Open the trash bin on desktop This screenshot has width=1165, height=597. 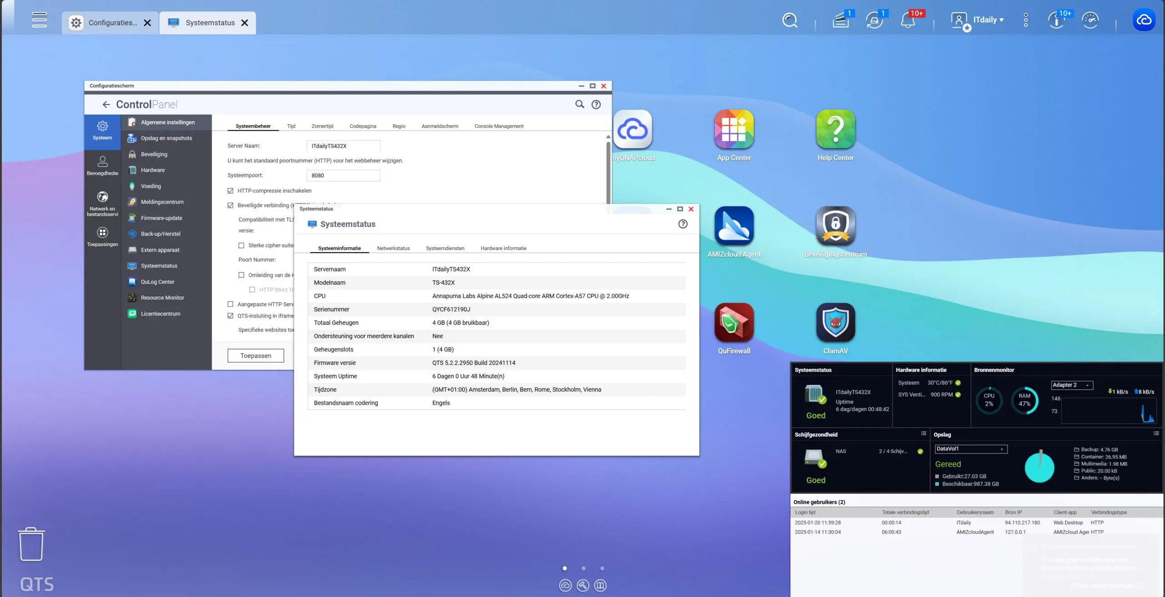point(31,544)
